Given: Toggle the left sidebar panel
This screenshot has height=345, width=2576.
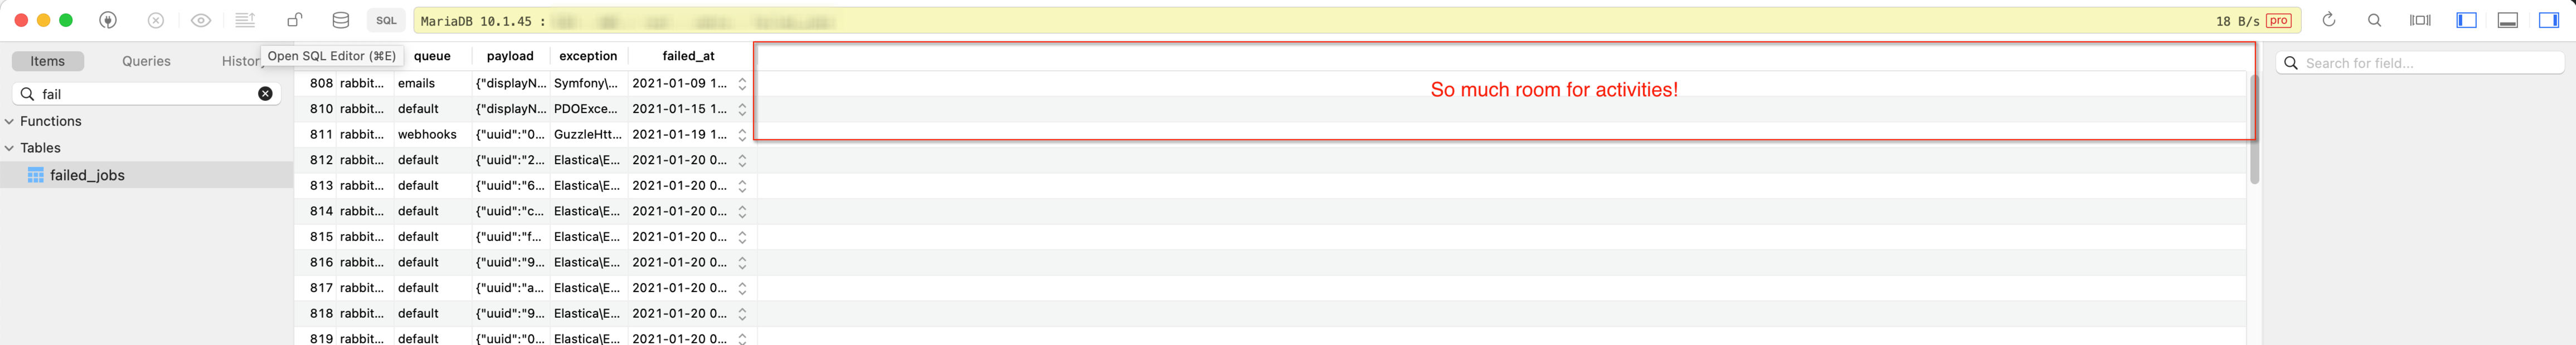Looking at the screenshot, I should (x=2467, y=19).
